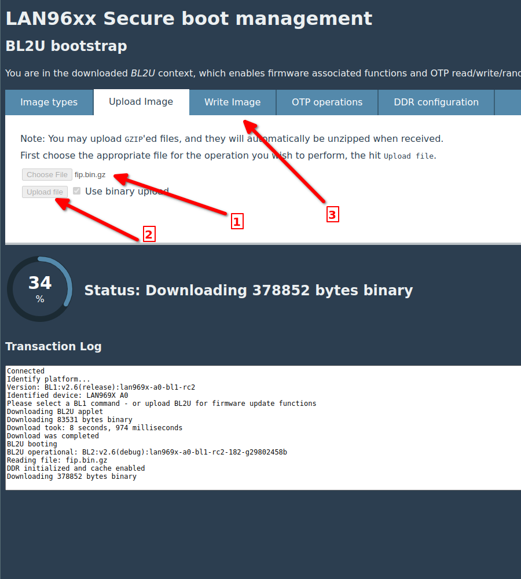Stay on the Upload Image tab

pos(141,102)
